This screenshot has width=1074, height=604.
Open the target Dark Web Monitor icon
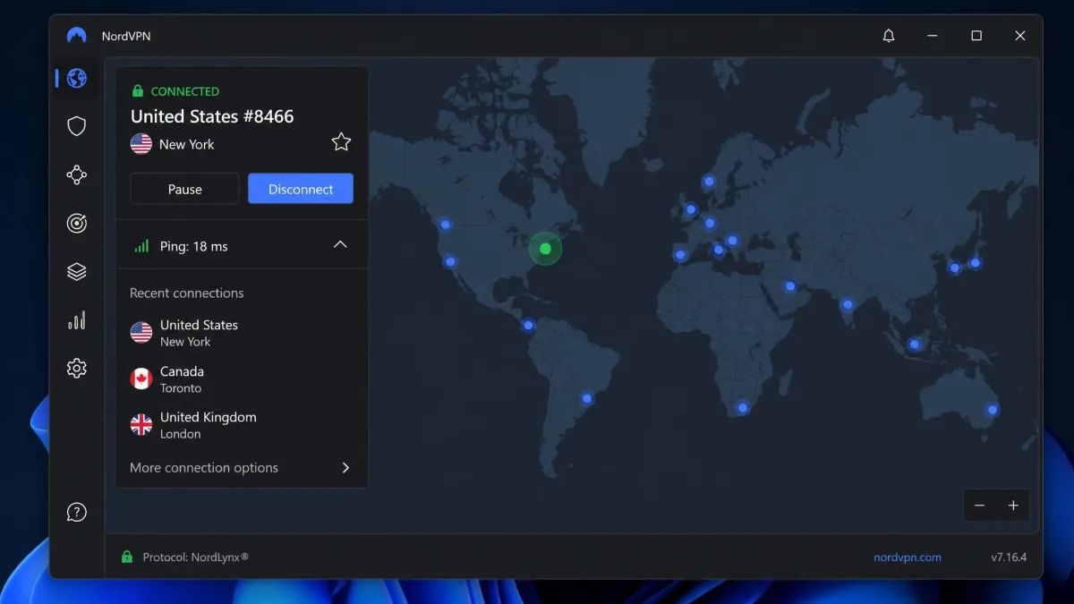pos(77,224)
